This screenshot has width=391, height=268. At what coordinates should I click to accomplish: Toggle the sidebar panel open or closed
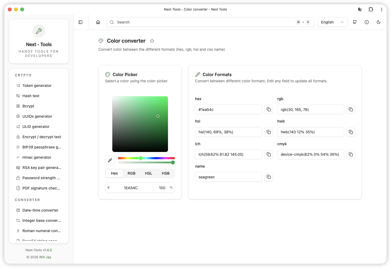(x=80, y=22)
